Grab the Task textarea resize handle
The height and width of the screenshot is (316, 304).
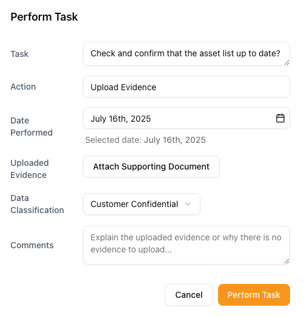pos(286,63)
